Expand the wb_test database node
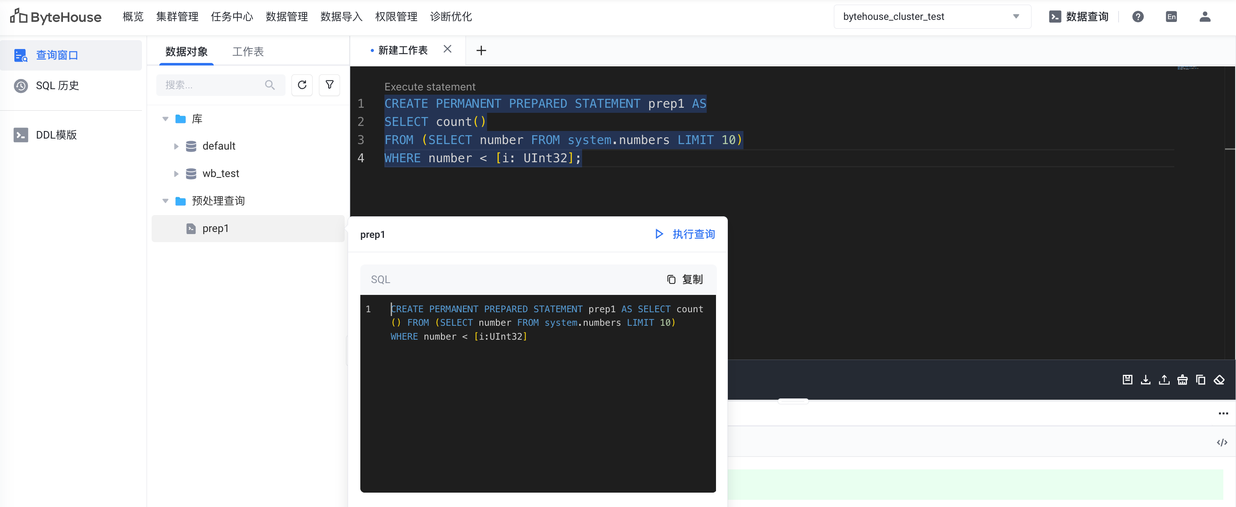 tap(176, 173)
